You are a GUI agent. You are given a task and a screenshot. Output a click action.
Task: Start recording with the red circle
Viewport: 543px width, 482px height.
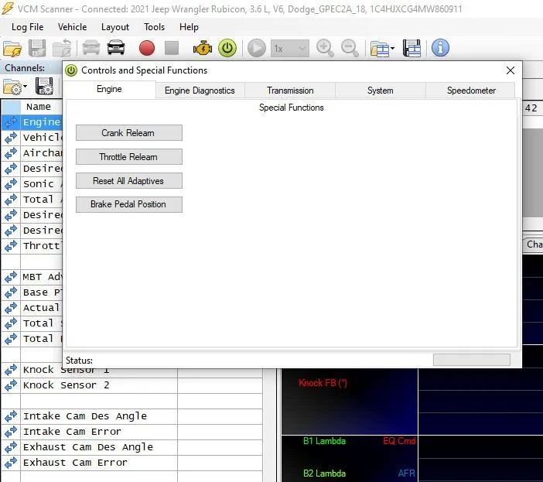coord(147,48)
